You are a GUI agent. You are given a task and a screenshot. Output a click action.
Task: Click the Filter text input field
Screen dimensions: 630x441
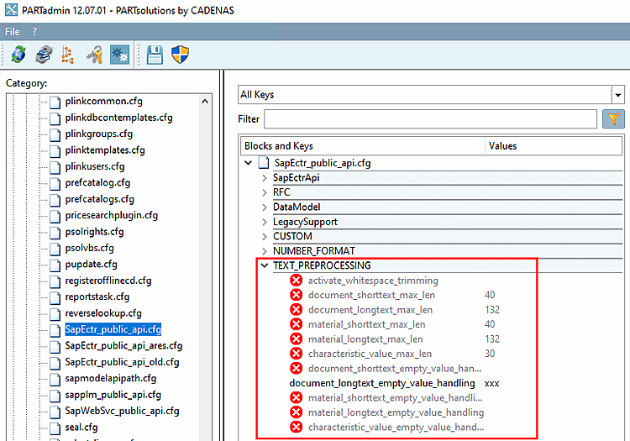[x=430, y=119]
